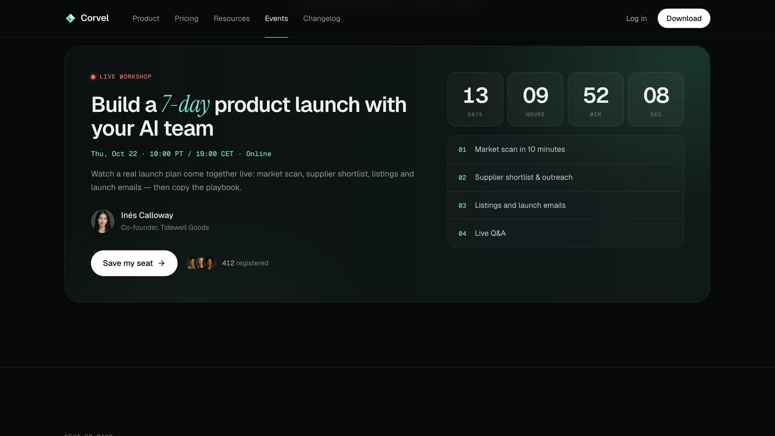This screenshot has height=436, width=775.
Task: Select agenda item Market scan in 10 minutes
Action: click(566, 150)
